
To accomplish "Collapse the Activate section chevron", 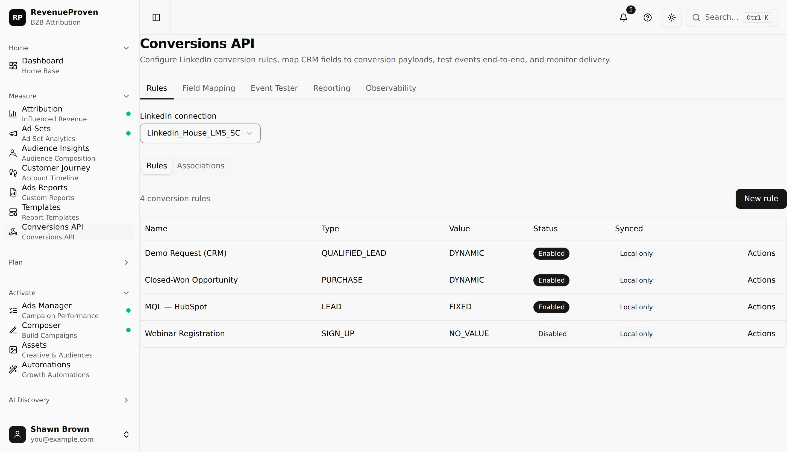I will pyautogui.click(x=126, y=293).
